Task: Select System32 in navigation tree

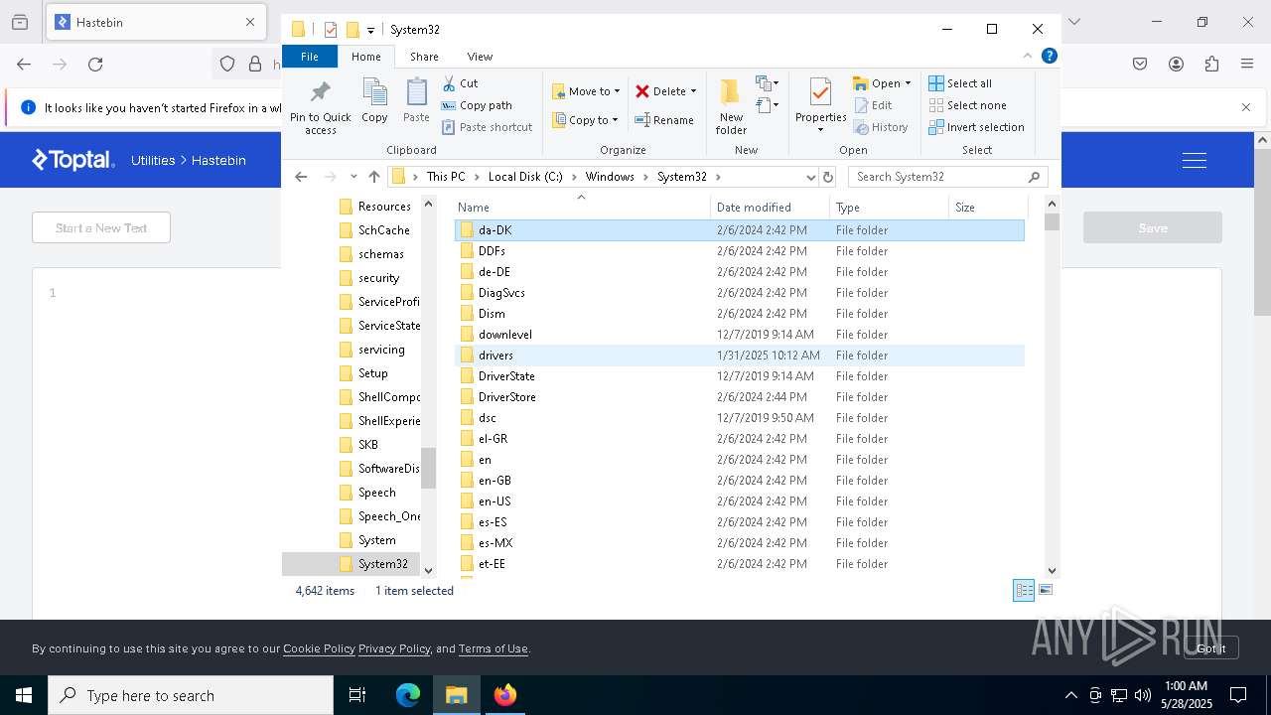Action: point(382,564)
